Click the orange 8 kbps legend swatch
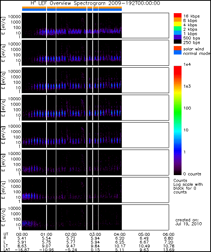211x252 pixels. pyautogui.click(x=178, y=20)
